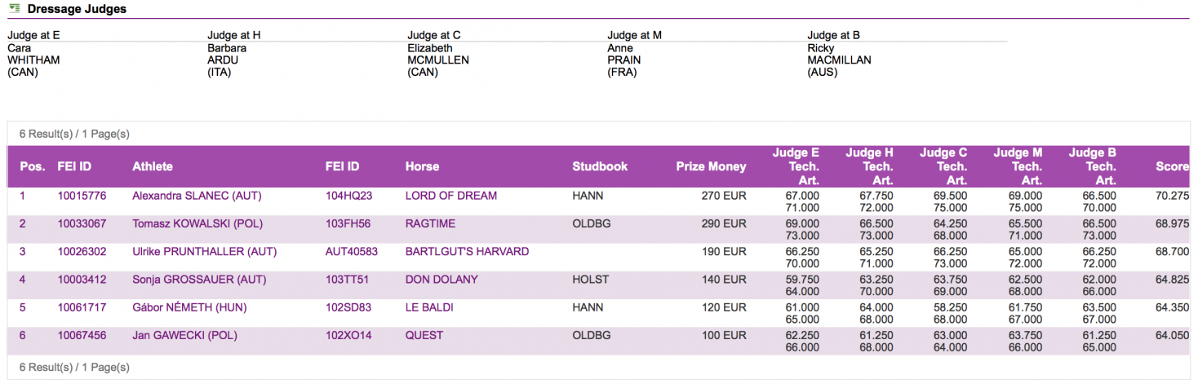The width and height of the screenshot is (1198, 384).
Task: Click athlete FEI ID 10015776
Action: [x=82, y=196]
